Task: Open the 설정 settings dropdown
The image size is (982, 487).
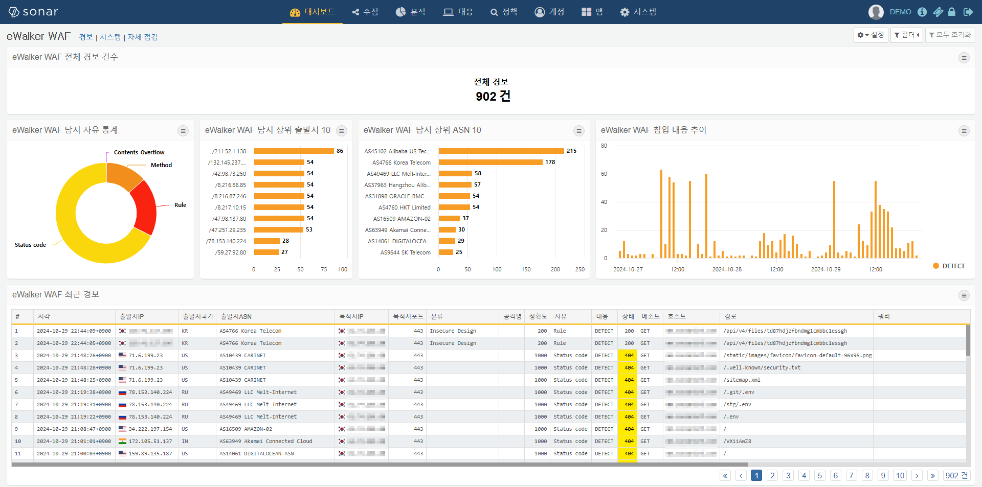Action: tap(871, 35)
